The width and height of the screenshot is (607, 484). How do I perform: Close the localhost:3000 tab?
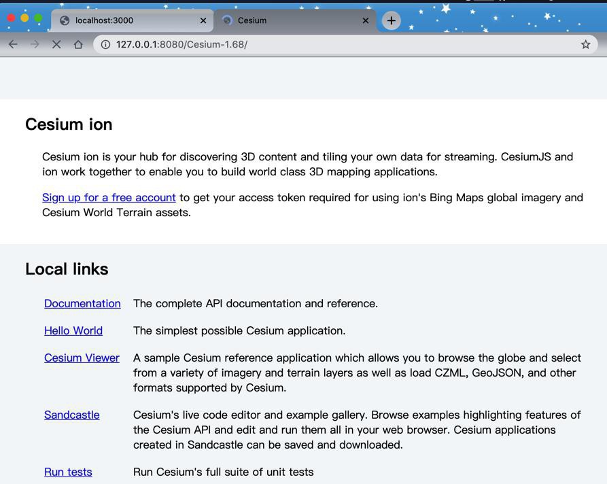tap(203, 20)
